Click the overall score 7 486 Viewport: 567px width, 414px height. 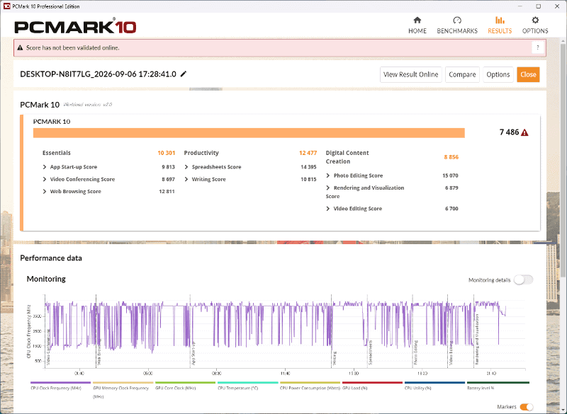pyautogui.click(x=509, y=132)
